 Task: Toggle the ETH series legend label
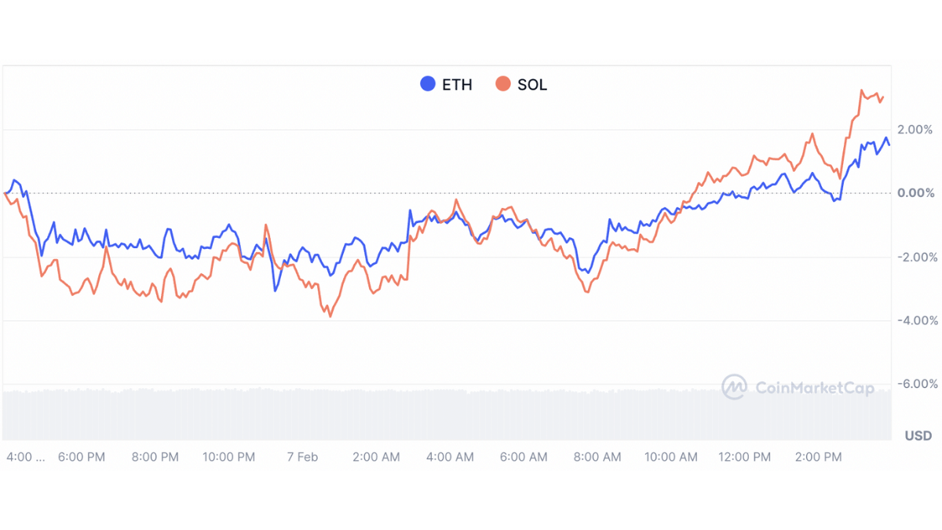click(x=458, y=85)
